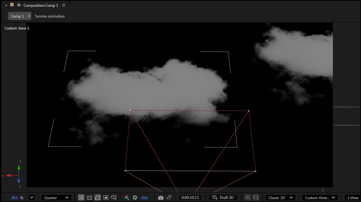The width and height of the screenshot is (361, 202).
Task: Click the 3D ground plane icon
Action: pyautogui.click(x=248, y=197)
